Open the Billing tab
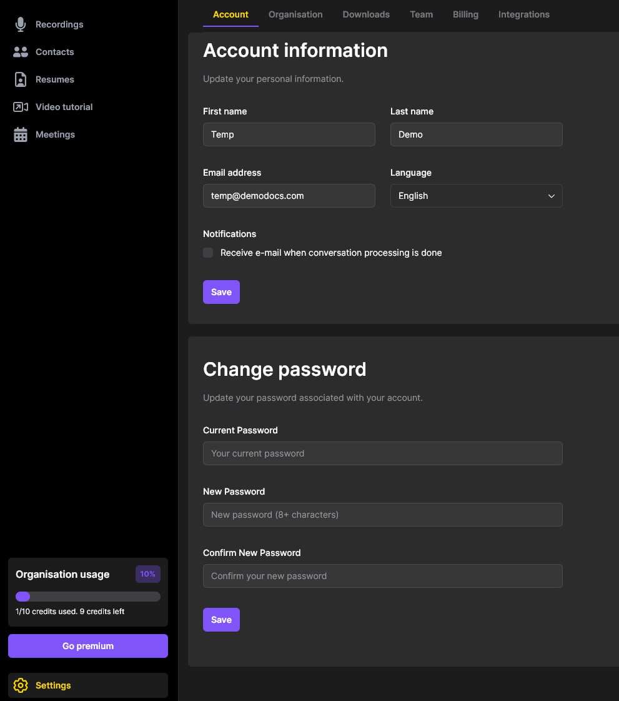619x701 pixels. point(465,14)
